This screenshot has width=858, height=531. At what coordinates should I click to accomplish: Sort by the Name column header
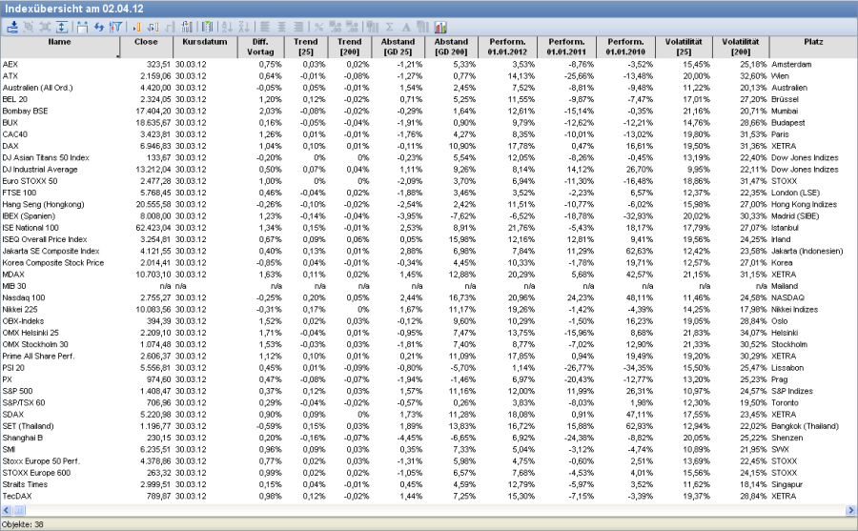[59, 42]
